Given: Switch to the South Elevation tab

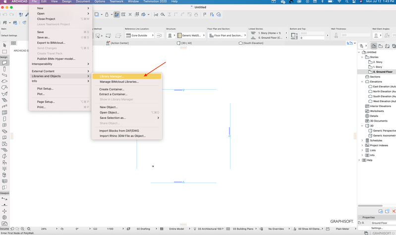Looking at the screenshot, I should pos(251,43).
